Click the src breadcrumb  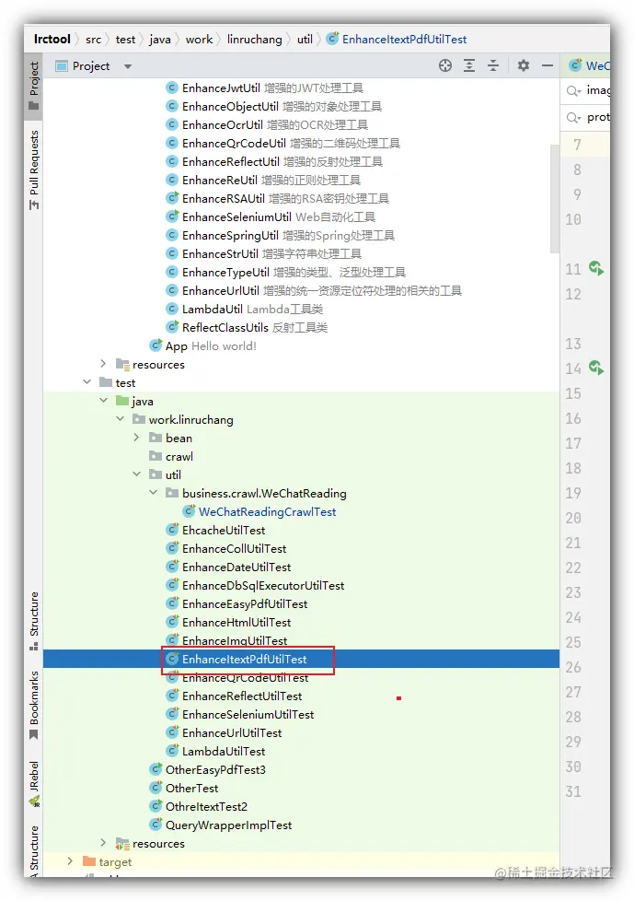click(94, 39)
